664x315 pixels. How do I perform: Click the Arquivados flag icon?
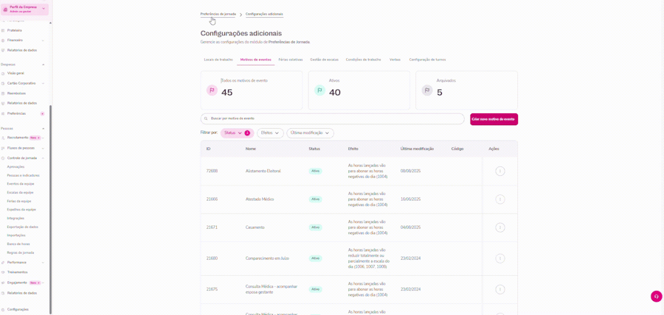427,90
